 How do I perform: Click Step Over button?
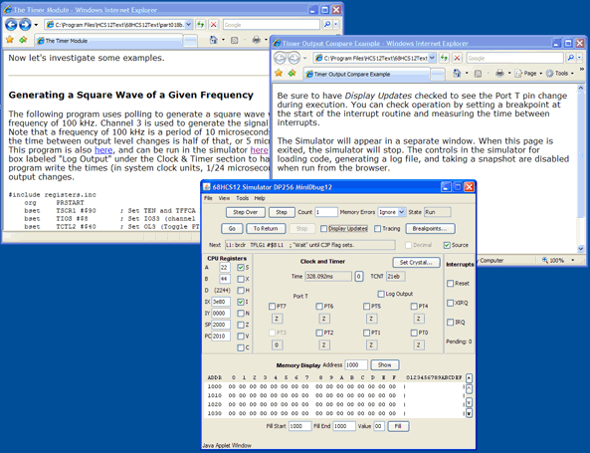(x=246, y=212)
